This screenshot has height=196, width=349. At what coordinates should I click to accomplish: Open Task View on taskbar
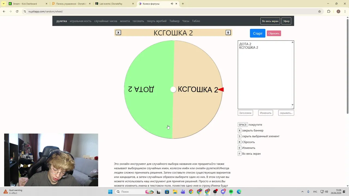[159, 192]
